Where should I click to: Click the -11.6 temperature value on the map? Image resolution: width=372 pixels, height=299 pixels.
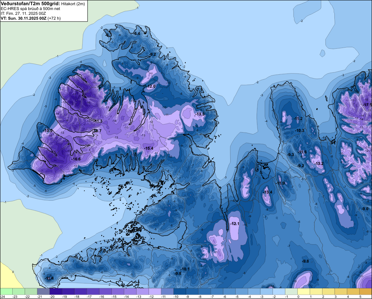click(302, 152)
